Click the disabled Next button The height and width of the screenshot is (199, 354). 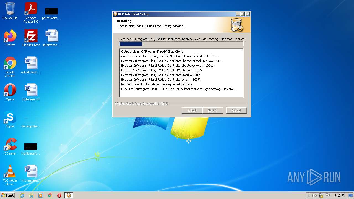pos(212,110)
